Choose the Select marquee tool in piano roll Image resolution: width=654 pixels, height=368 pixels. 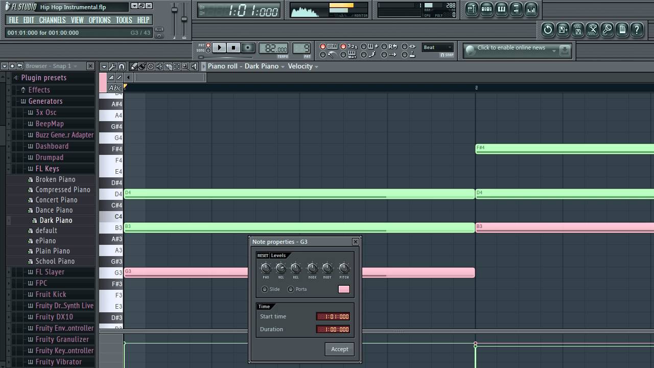177,66
